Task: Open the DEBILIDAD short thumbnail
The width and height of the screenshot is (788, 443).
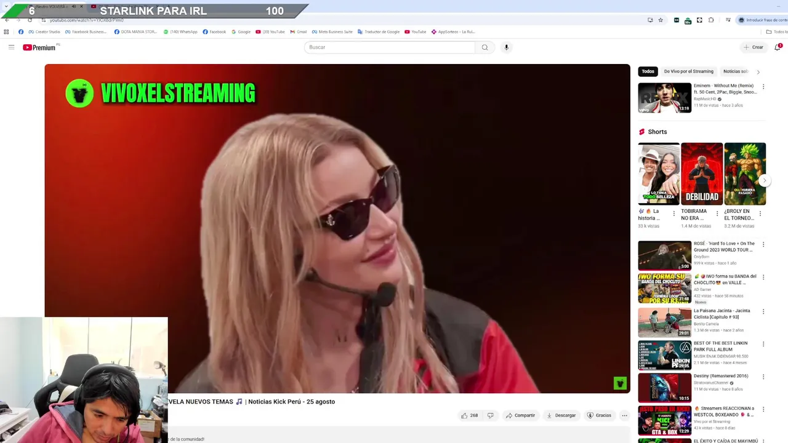Action: (x=702, y=174)
